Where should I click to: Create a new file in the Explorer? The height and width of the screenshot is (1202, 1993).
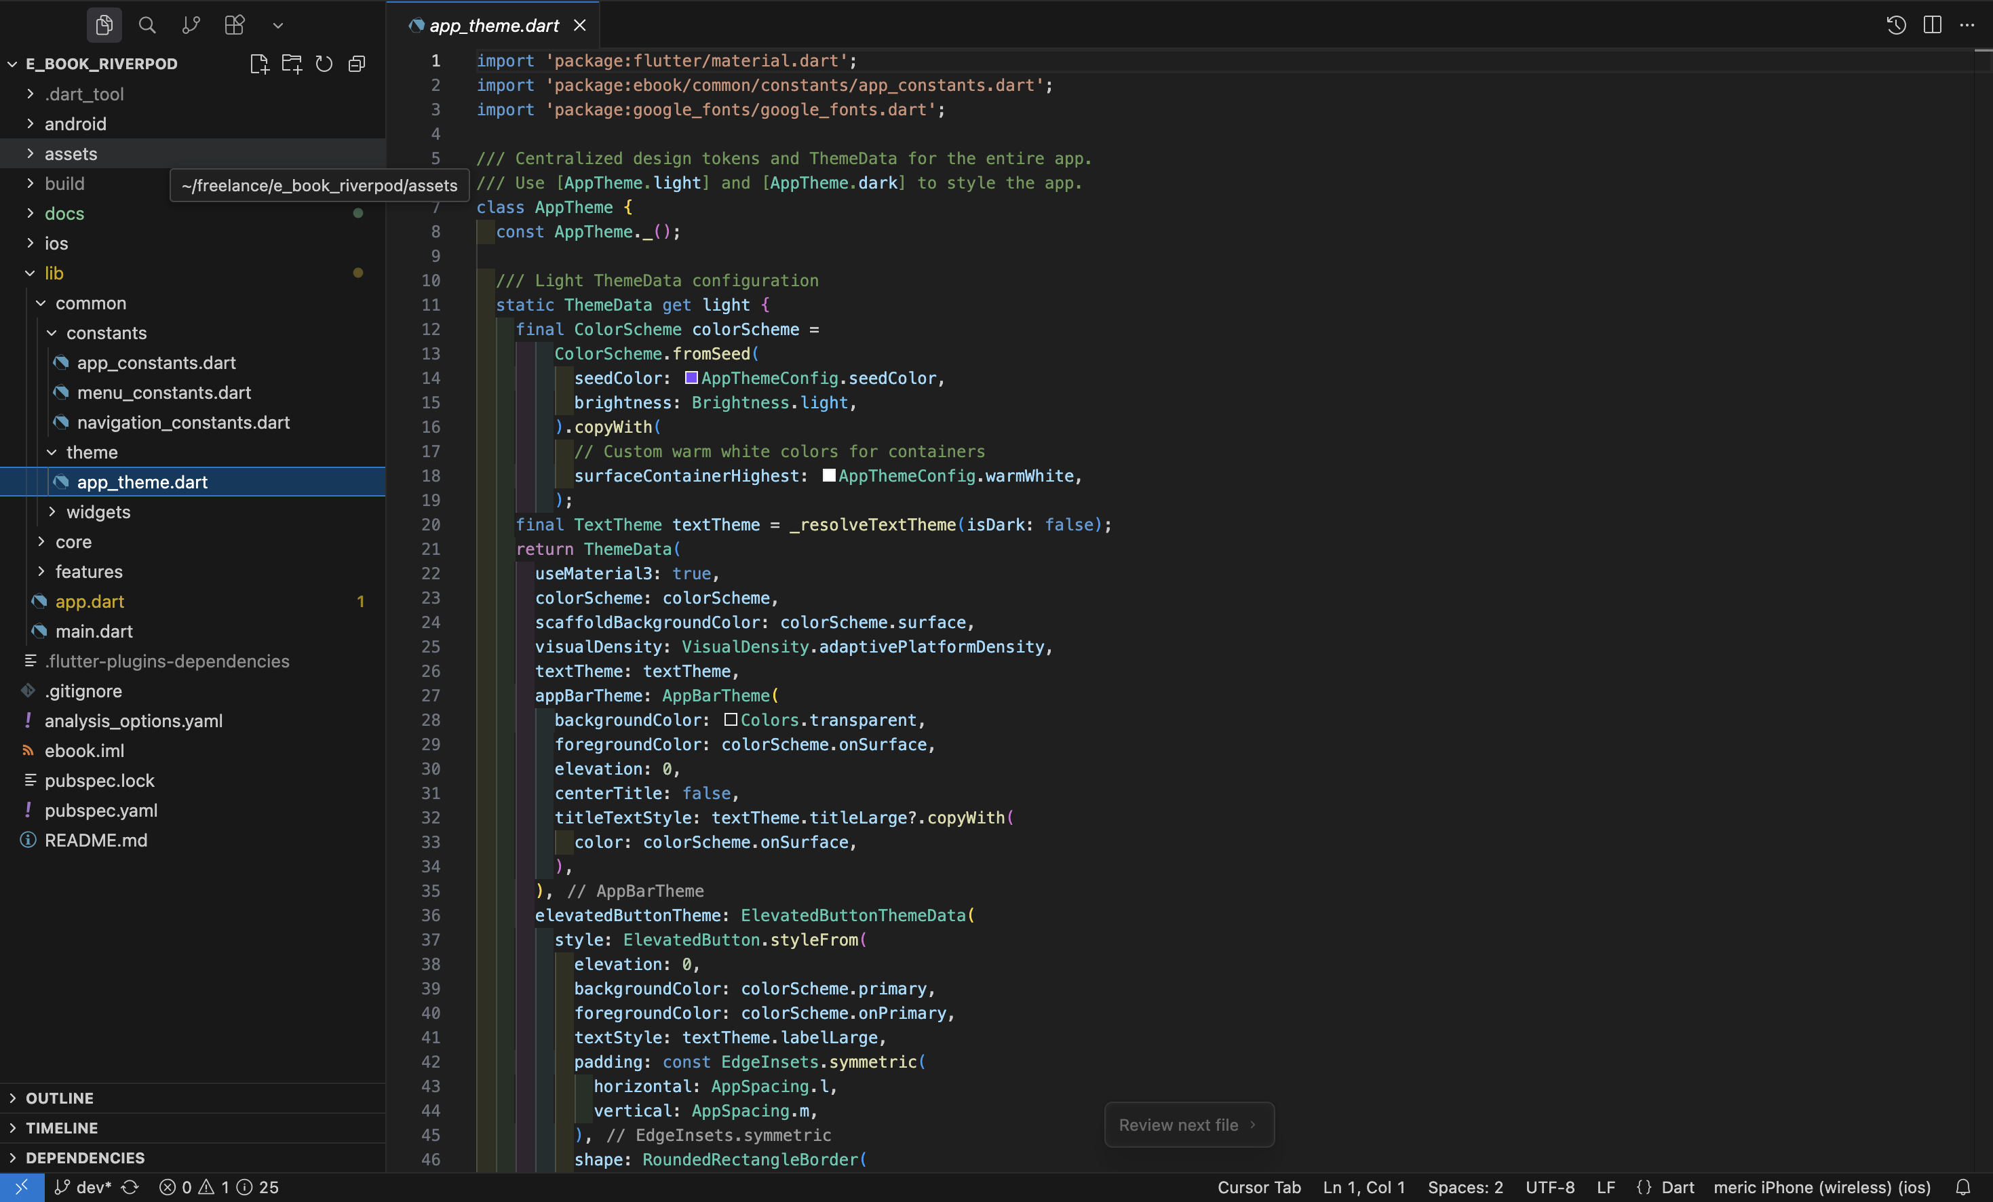(259, 64)
